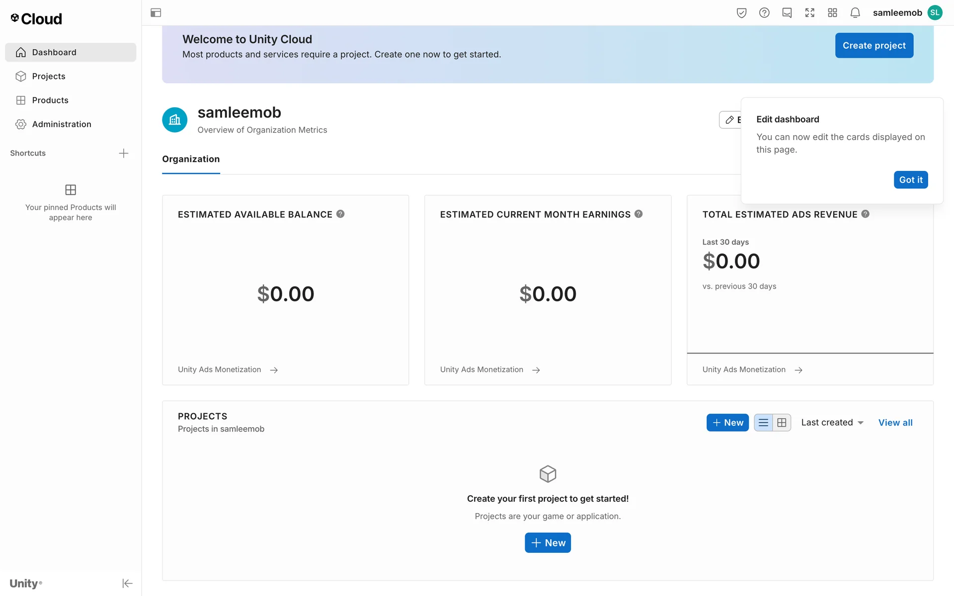
Task: Dismiss the tooltip with Got it
Action: (910, 180)
